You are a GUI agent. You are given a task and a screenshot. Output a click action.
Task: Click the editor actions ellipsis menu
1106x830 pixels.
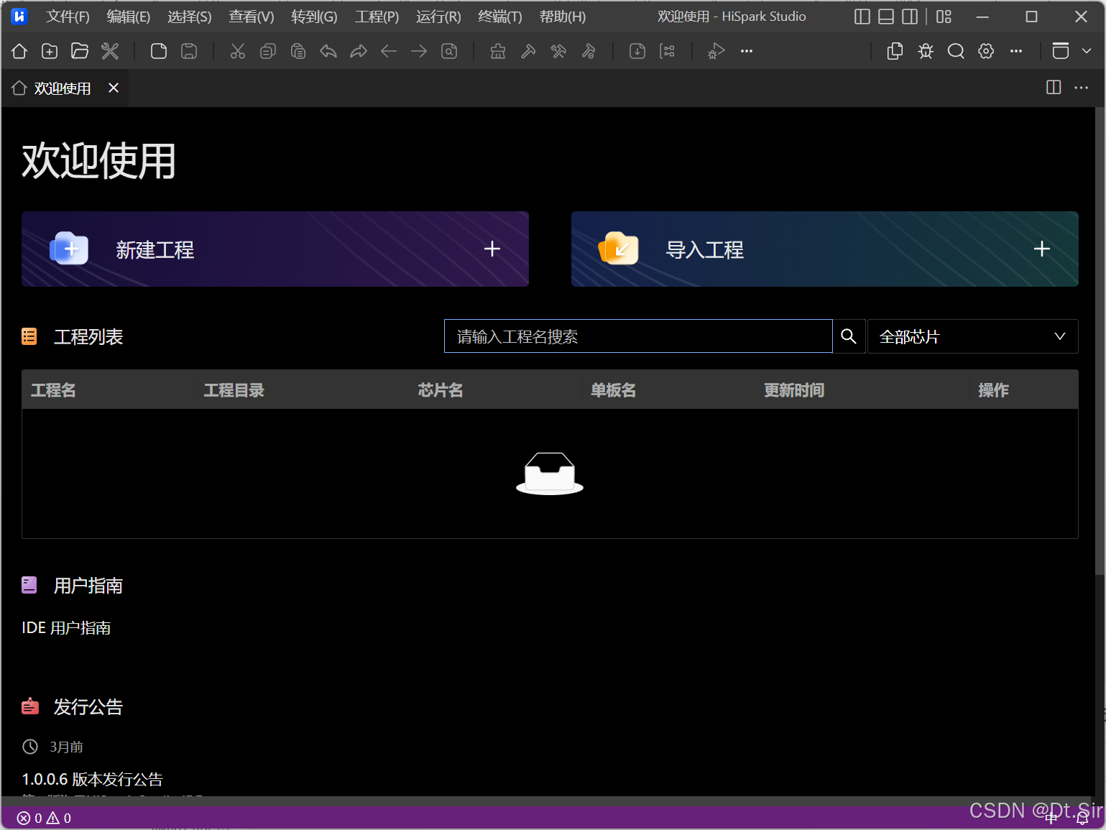click(1082, 87)
